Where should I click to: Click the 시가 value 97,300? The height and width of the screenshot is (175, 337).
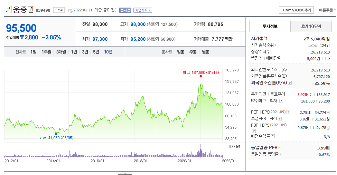(x=100, y=39)
